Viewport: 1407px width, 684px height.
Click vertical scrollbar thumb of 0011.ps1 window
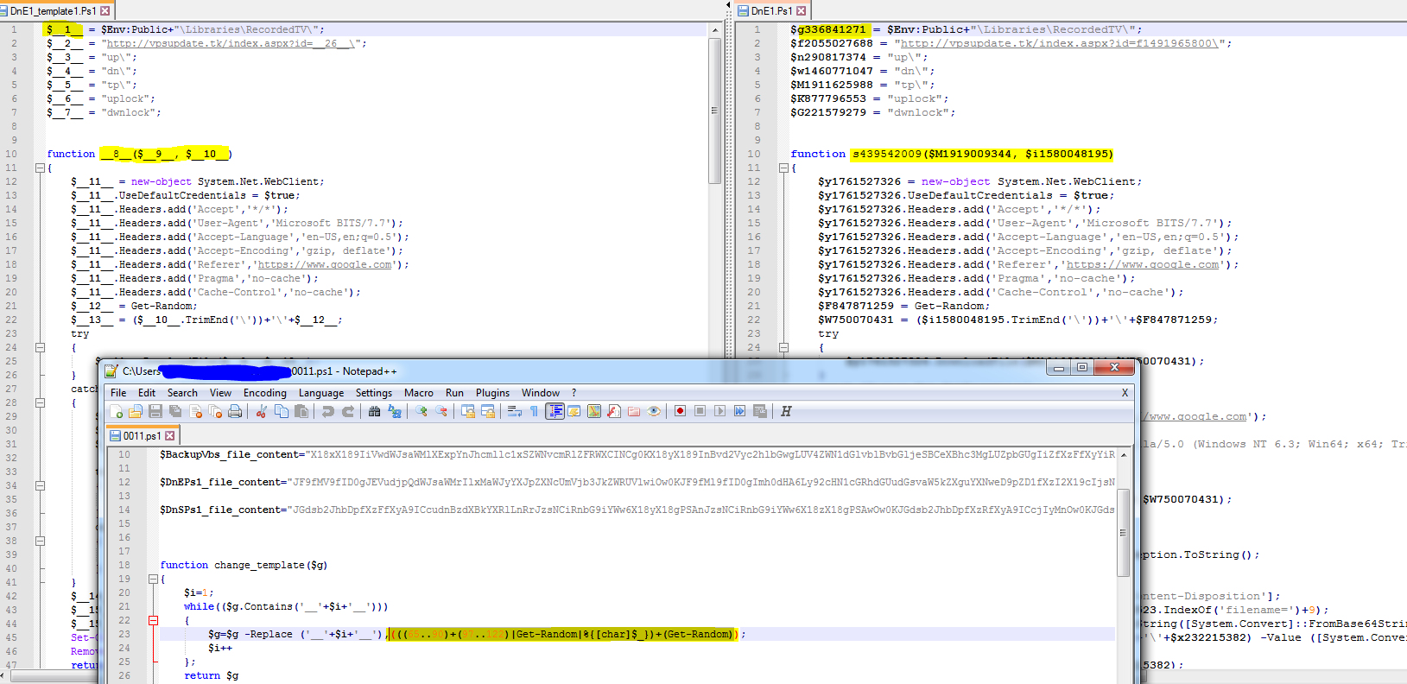pyautogui.click(x=1123, y=532)
